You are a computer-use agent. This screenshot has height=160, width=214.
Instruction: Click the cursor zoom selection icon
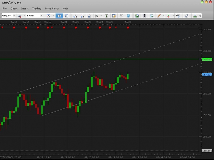tap(89, 16)
